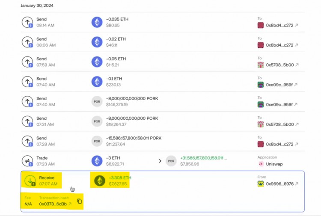
Task: Open external link for 0x5708...5b00 at 07:59 AM
Action: [x=297, y=65]
